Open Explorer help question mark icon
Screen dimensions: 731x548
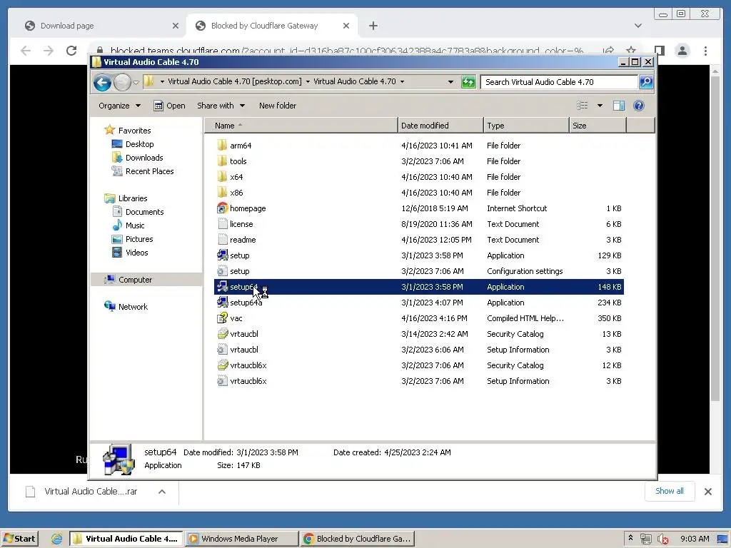click(x=639, y=106)
